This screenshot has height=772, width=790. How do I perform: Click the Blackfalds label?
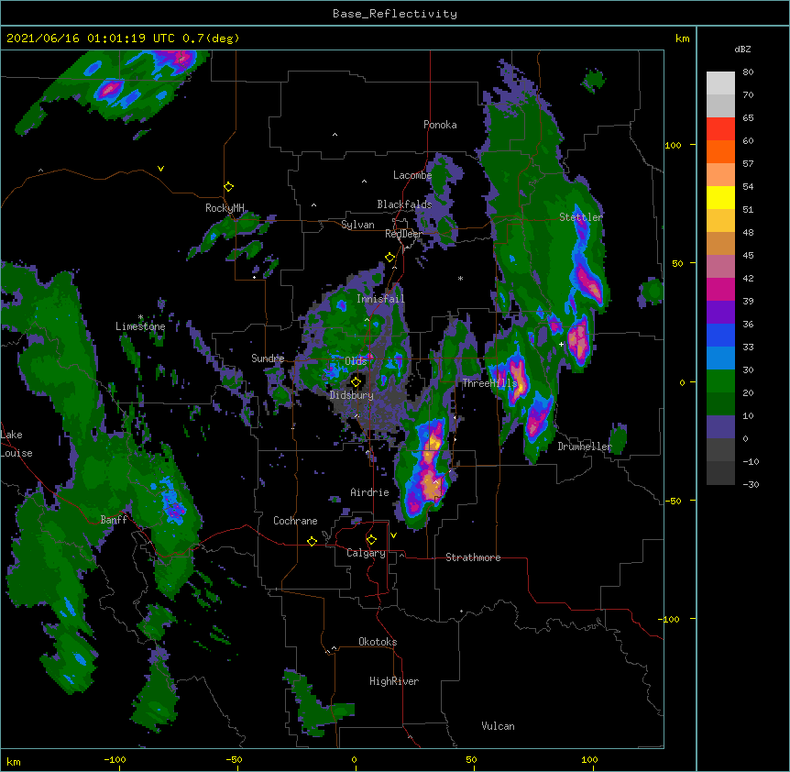[404, 204]
